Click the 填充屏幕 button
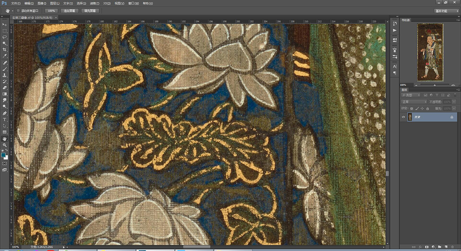Viewport: 461px width, 251px height. point(90,11)
